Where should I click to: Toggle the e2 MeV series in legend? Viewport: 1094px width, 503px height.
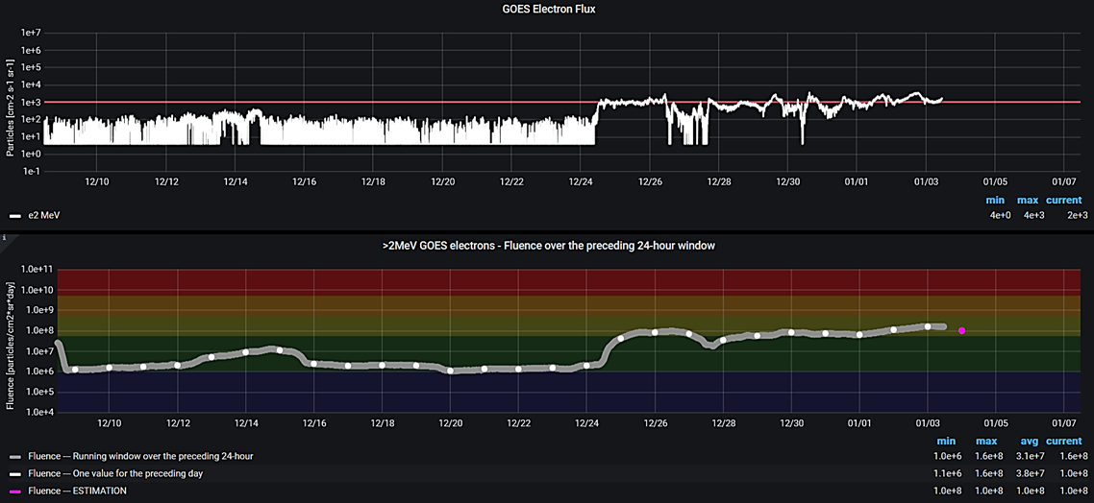pyautogui.click(x=43, y=216)
